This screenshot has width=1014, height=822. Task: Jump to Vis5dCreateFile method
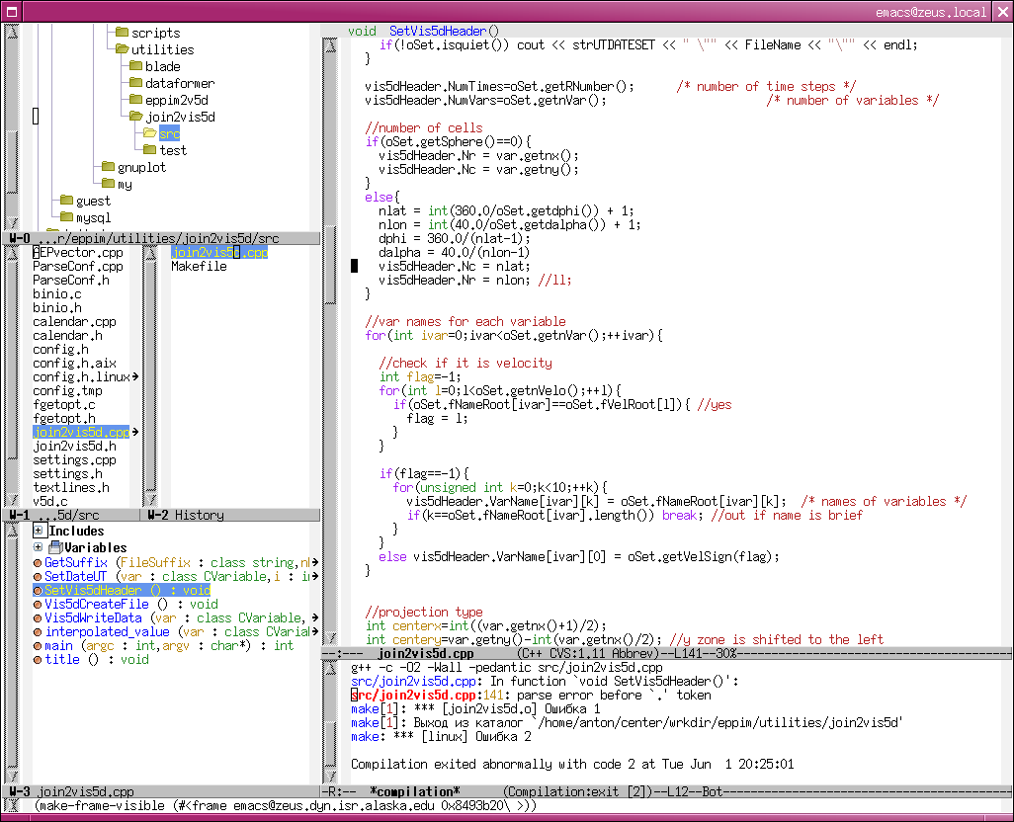(x=96, y=605)
